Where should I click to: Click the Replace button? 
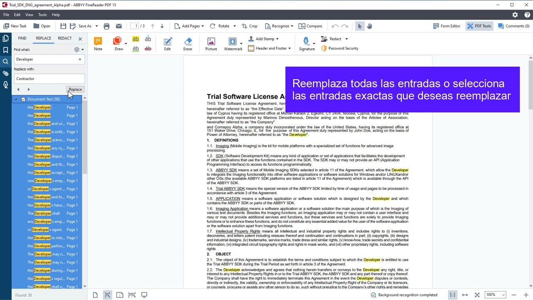(x=75, y=89)
